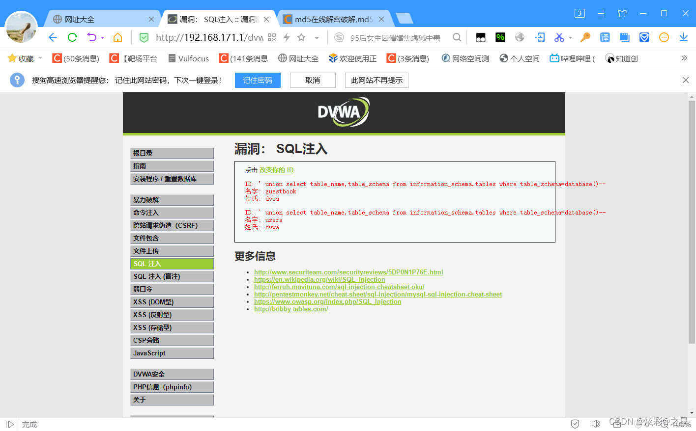Open the 文件上传 menu item
This screenshot has height=431, width=696.
click(172, 251)
